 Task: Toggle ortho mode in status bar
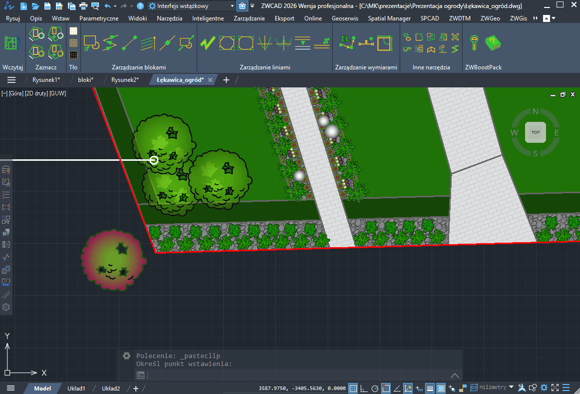coord(364,388)
